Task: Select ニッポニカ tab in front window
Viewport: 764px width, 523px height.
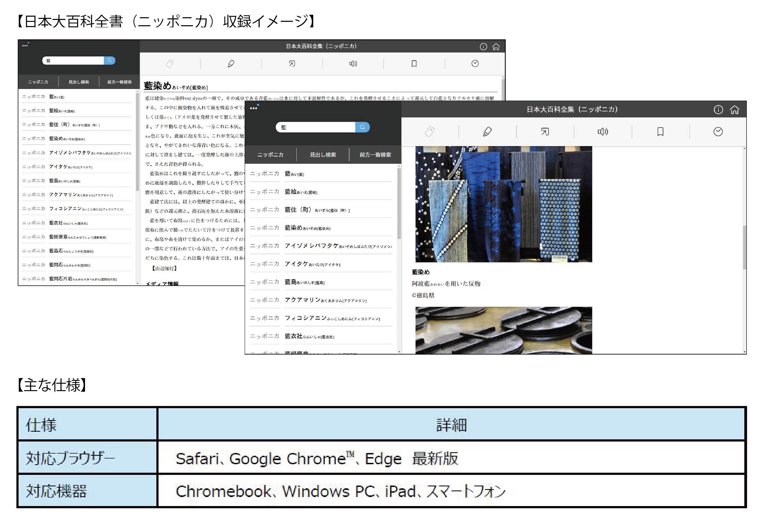Action: (270, 154)
